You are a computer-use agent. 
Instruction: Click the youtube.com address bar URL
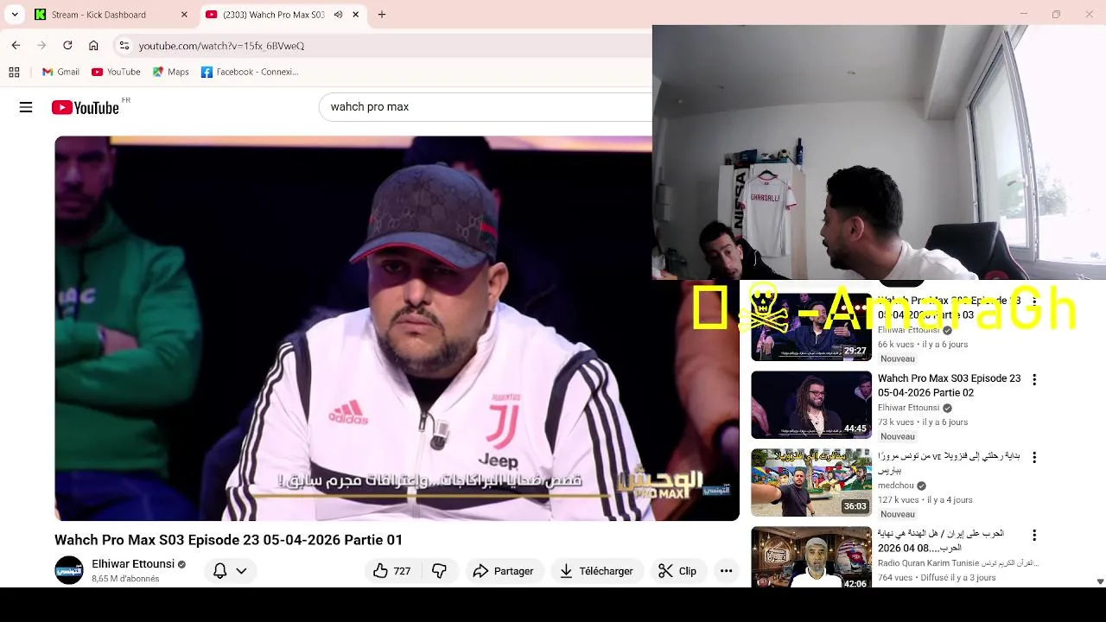tap(221, 46)
